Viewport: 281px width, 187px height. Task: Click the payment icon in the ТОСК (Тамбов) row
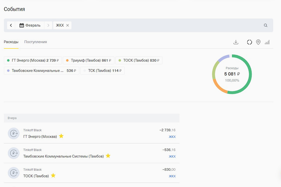click(13, 173)
